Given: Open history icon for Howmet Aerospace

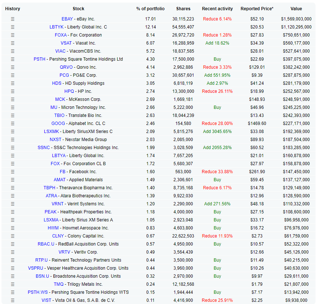Looking at the screenshot, I should pyautogui.click(x=13, y=228).
